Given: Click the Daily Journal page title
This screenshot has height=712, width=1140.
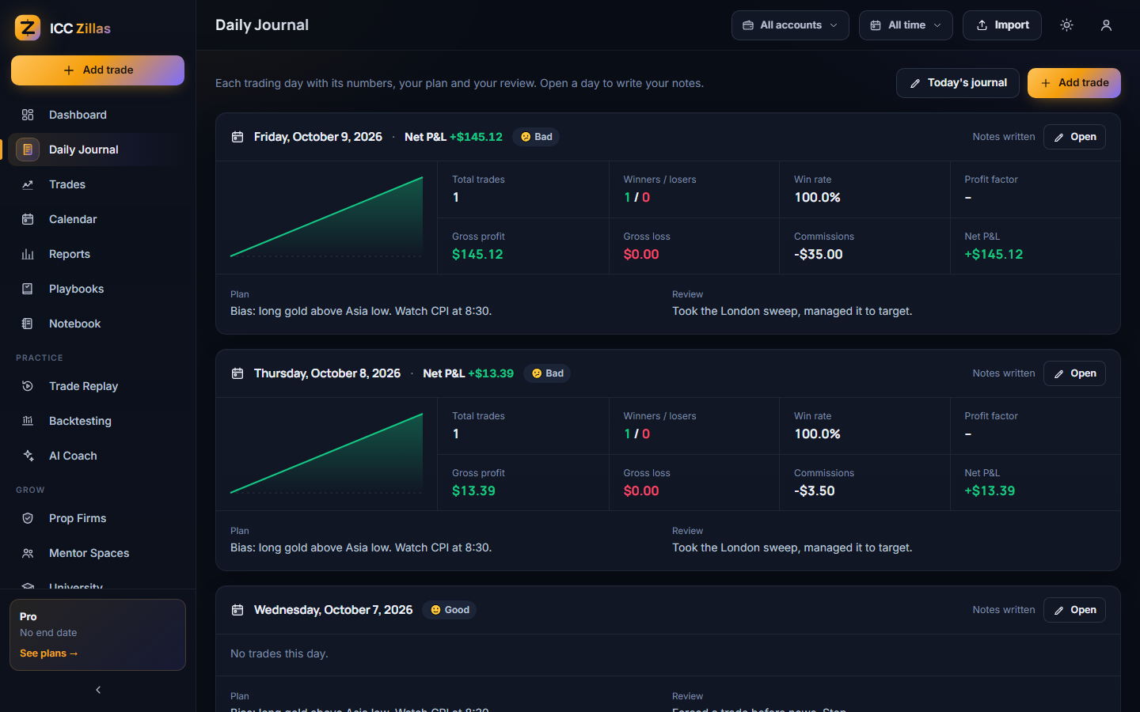Looking at the screenshot, I should coord(262,25).
